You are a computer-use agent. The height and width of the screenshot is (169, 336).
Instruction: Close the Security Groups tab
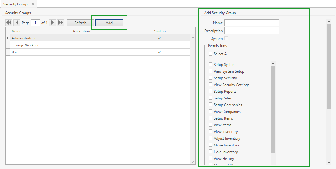(33, 4)
